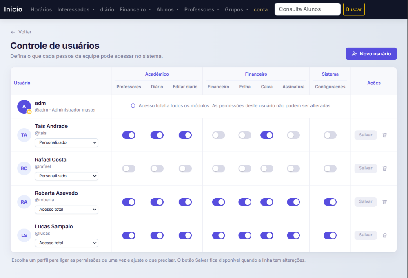This screenshot has width=408, height=278.
Task: Click the @rafael username text
Action: [x=43, y=166]
